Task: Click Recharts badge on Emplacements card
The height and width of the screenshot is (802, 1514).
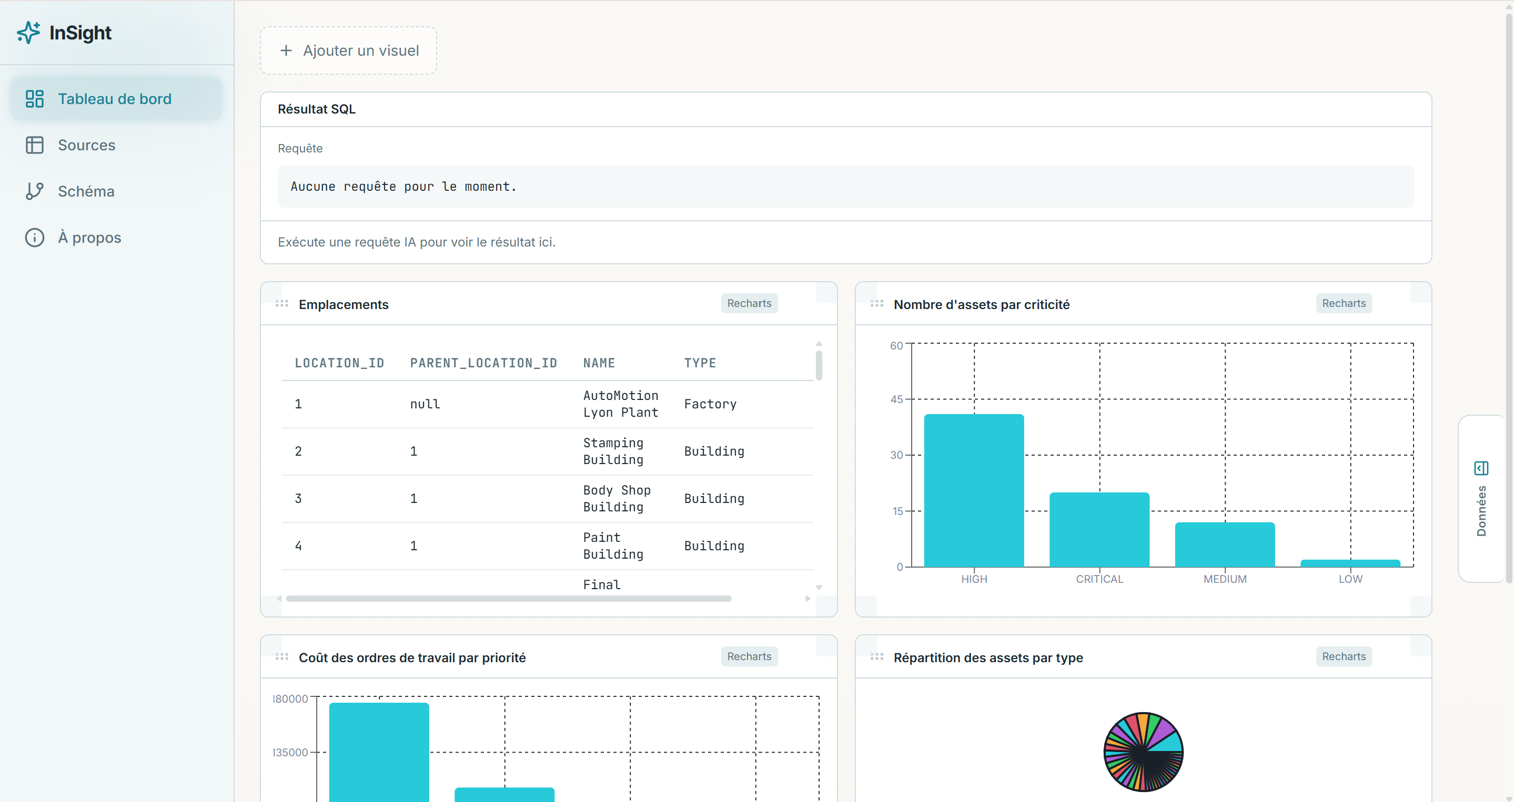Action: point(749,304)
